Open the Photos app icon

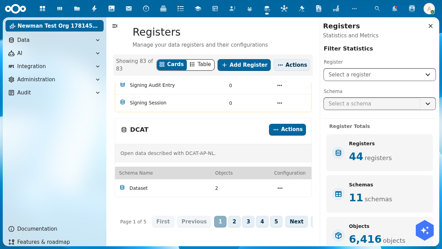click(x=112, y=9)
